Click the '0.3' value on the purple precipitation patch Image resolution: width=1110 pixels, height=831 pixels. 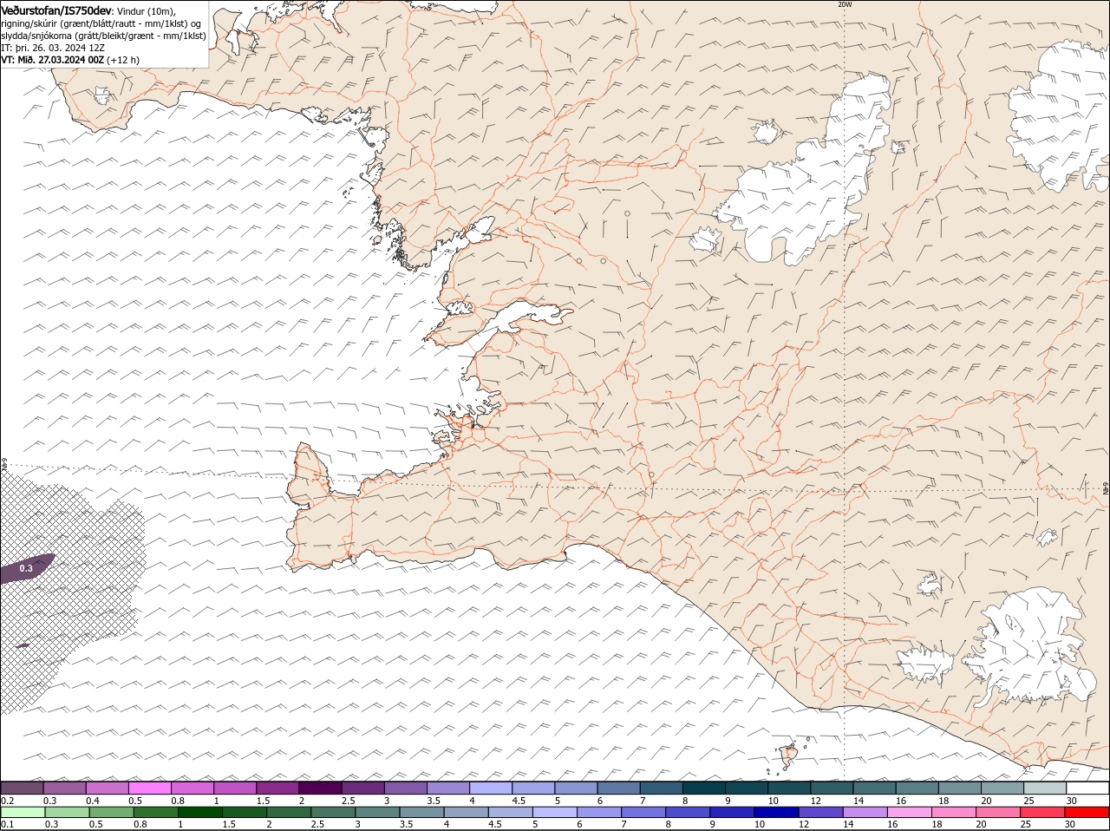point(26,569)
